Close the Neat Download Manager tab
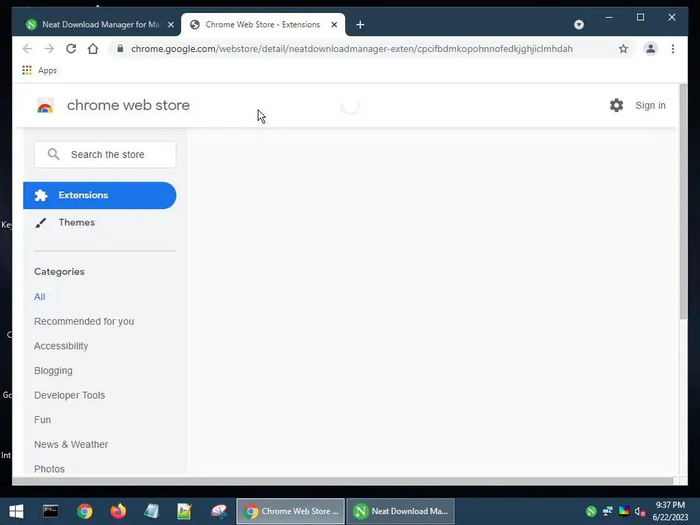This screenshot has height=525, width=700. click(170, 25)
